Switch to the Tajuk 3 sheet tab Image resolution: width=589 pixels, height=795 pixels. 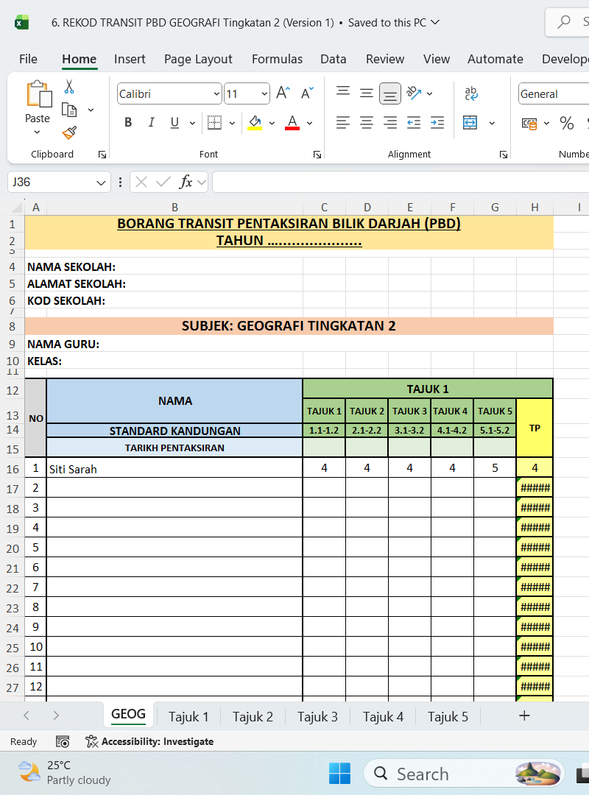click(x=317, y=716)
